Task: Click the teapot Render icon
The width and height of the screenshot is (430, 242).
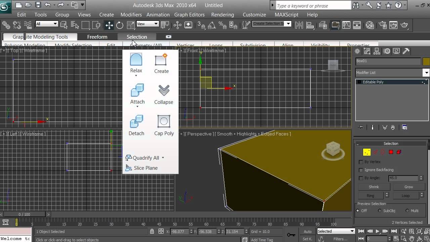Action: [404, 25]
